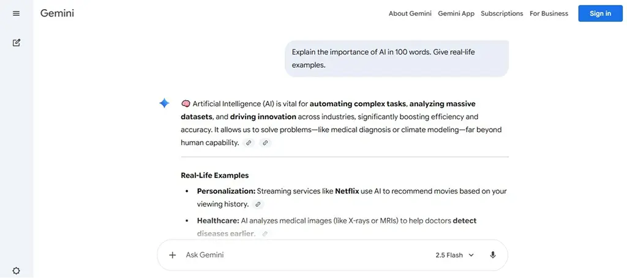This screenshot has height=278, width=627.
Task: Click the plus attachment icon
Action: click(x=173, y=255)
